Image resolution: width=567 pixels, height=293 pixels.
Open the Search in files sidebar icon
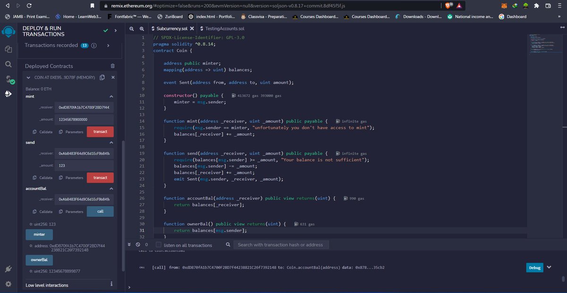click(9, 64)
